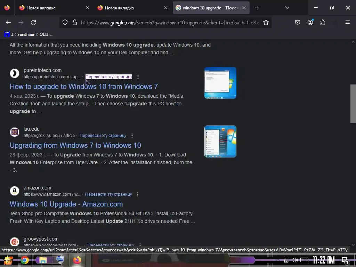Viewport: 356px width, 267px height.
Task: Open the volume tray icon
Action: (x=295, y=260)
